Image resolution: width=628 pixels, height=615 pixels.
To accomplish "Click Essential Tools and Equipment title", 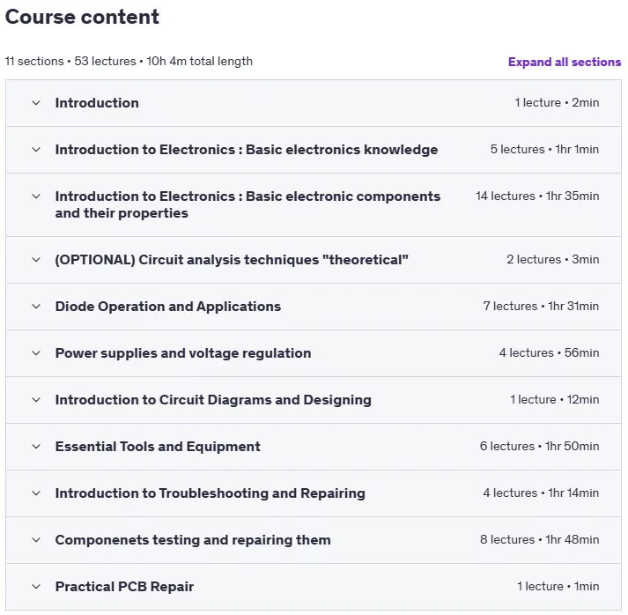I will point(158,447).
